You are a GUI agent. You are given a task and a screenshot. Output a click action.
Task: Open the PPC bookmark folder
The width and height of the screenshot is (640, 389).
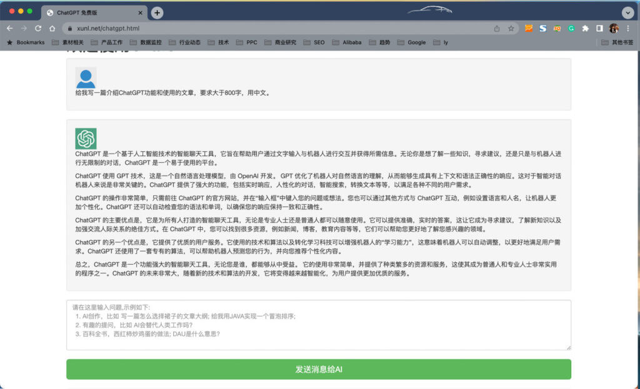coord(246,42)
